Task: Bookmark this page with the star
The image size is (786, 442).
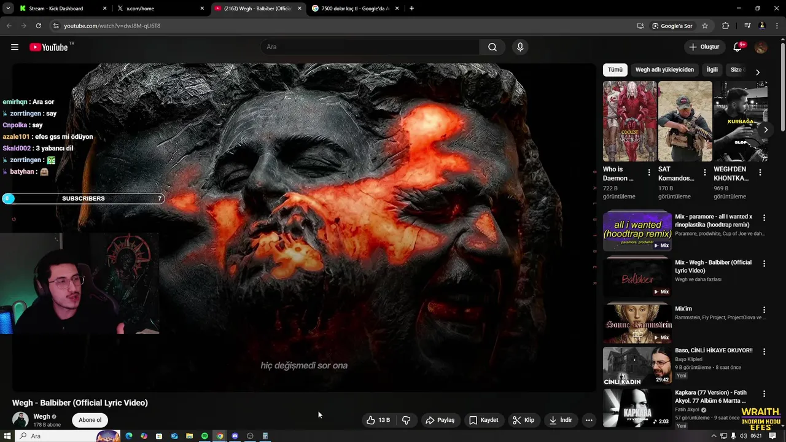Action: coord(705,26)
